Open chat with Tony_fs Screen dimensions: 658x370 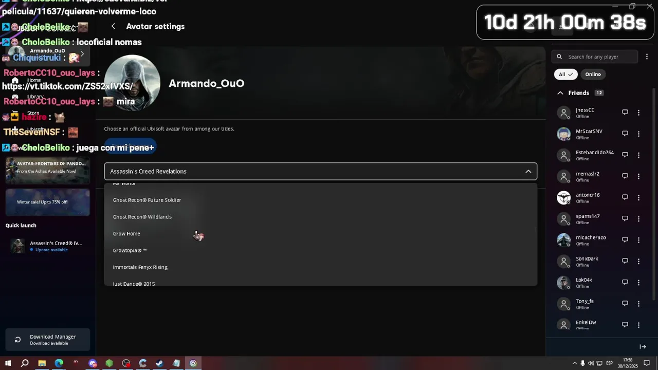click(x=625, y=303)
